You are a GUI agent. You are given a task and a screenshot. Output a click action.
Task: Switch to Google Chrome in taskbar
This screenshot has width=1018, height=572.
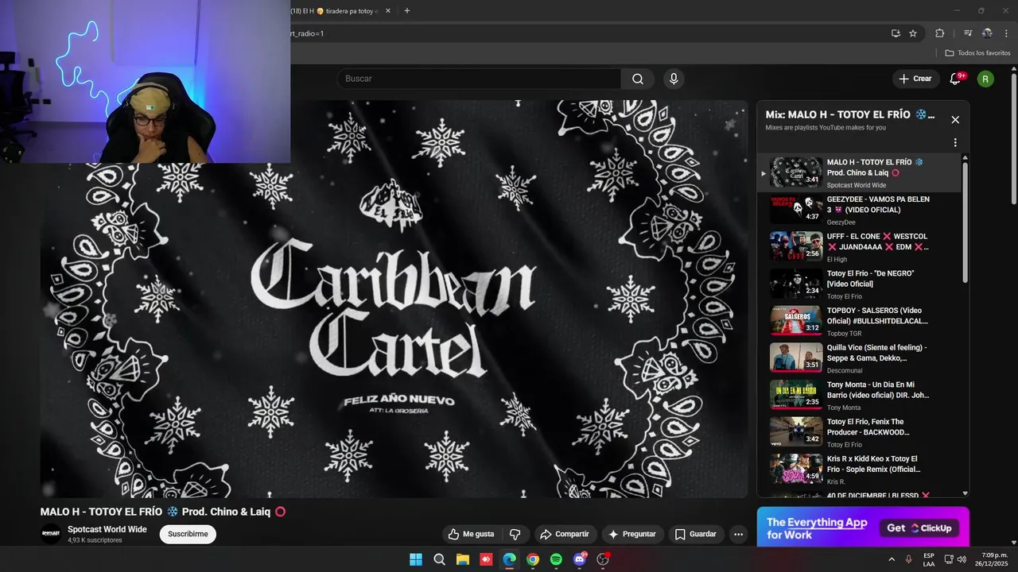(x=533, y=559)
